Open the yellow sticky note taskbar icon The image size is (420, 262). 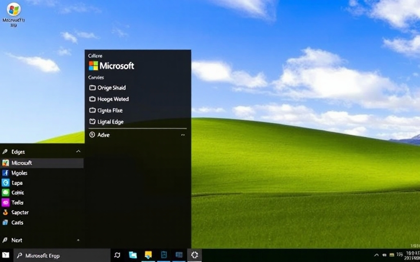pyautogui.click(x=148, y=255)
